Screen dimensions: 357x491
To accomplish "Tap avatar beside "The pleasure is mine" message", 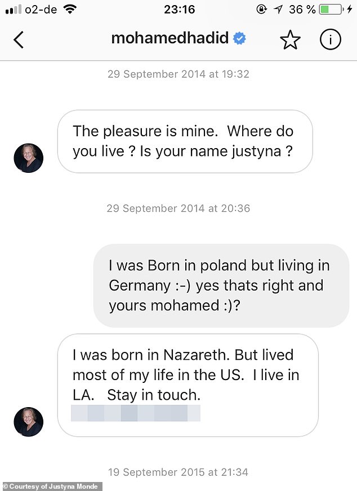I will [28, 158].
